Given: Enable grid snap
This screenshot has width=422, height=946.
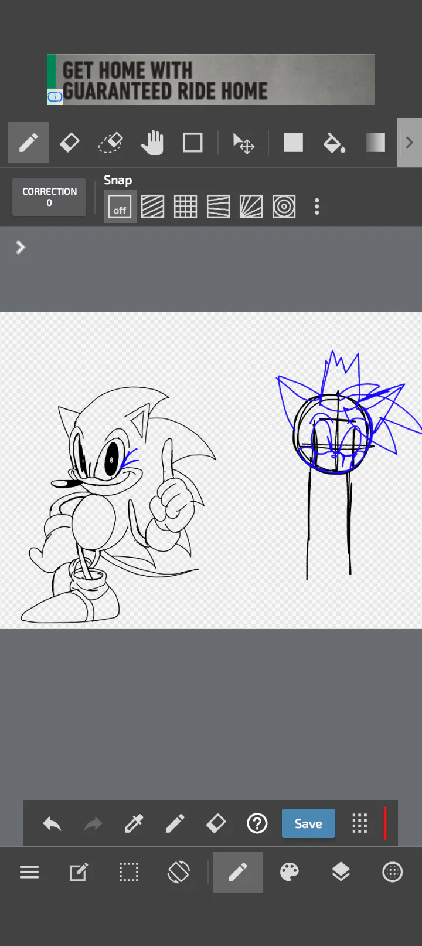Looking at the screenshot, I should 186,207.
